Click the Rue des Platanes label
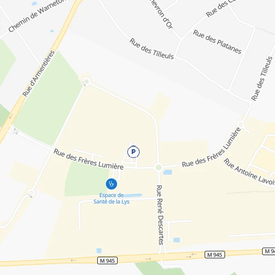Viewport: 275px width, 275px height. [218, 42]
